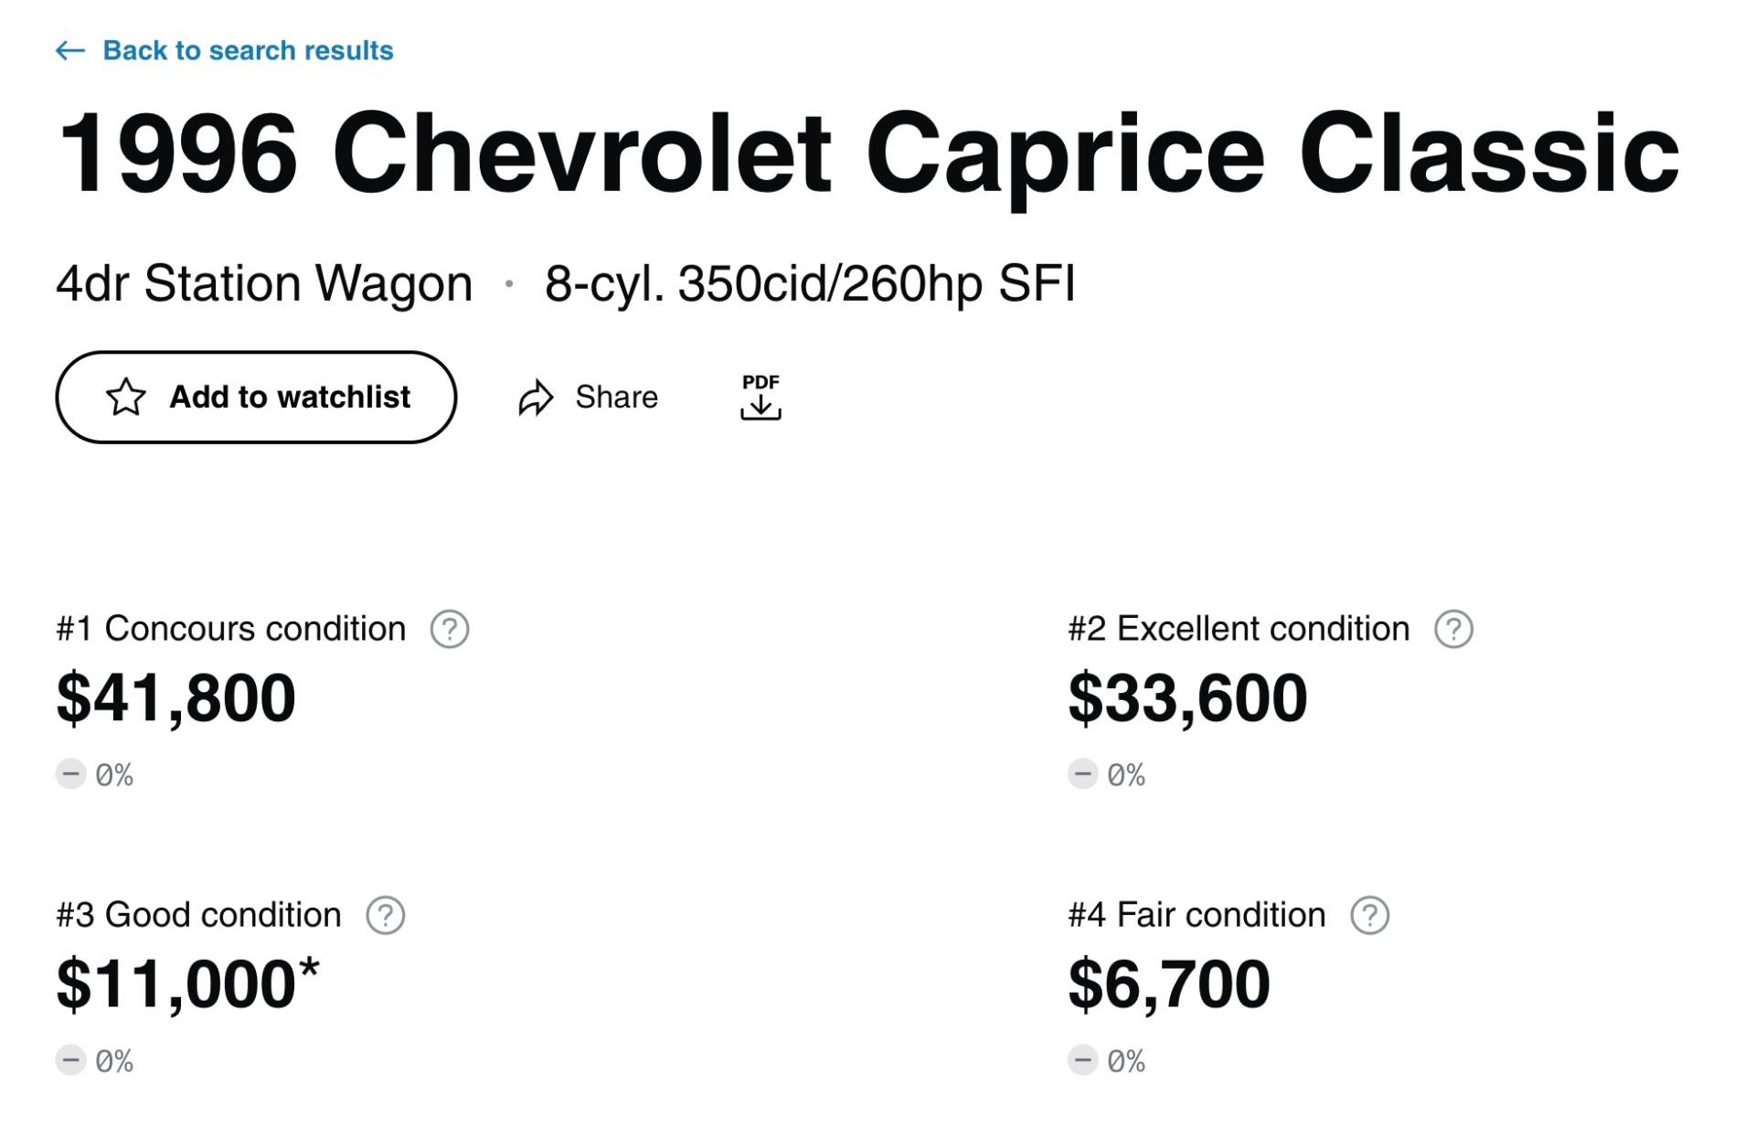Click the minus change icon under $11,000

click(x=71, y=1060)
